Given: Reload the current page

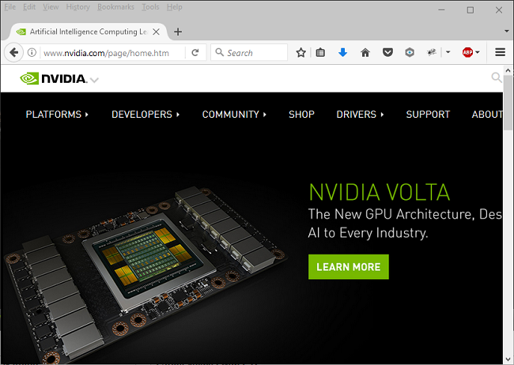Looking at the screenshot, I should pyautogui.click(x=195, y=52).
